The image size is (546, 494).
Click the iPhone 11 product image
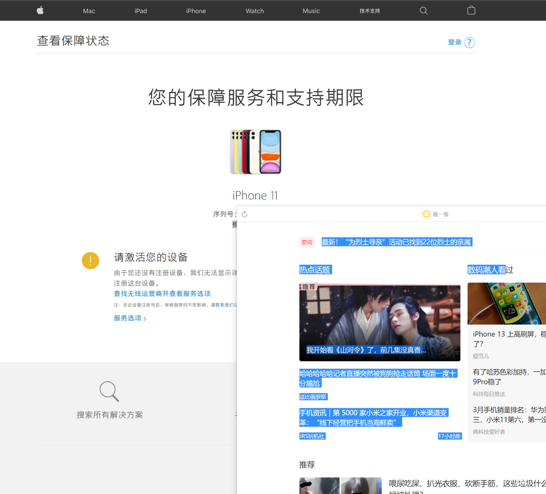pos(256,152)
